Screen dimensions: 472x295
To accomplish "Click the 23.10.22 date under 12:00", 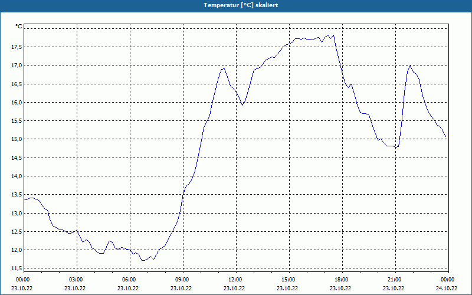I will 234,288.
